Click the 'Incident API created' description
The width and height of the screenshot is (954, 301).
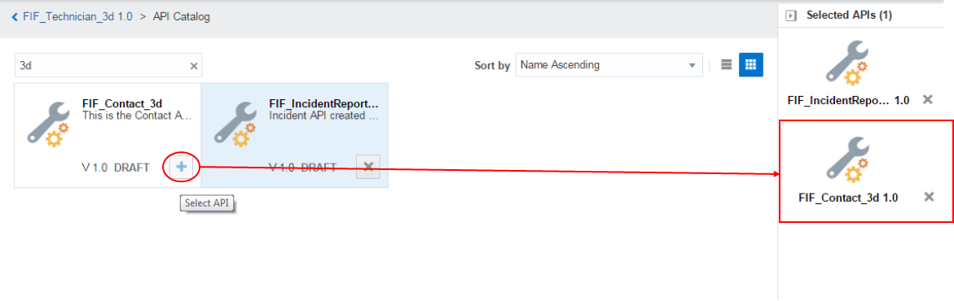pos(323,115)
